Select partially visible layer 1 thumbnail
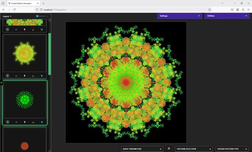This screenshot has width=252, height=152. coord(25,22)
